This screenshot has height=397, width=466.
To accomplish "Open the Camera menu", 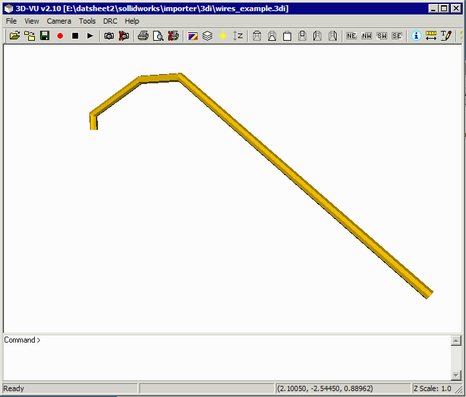I will point(59,21).
